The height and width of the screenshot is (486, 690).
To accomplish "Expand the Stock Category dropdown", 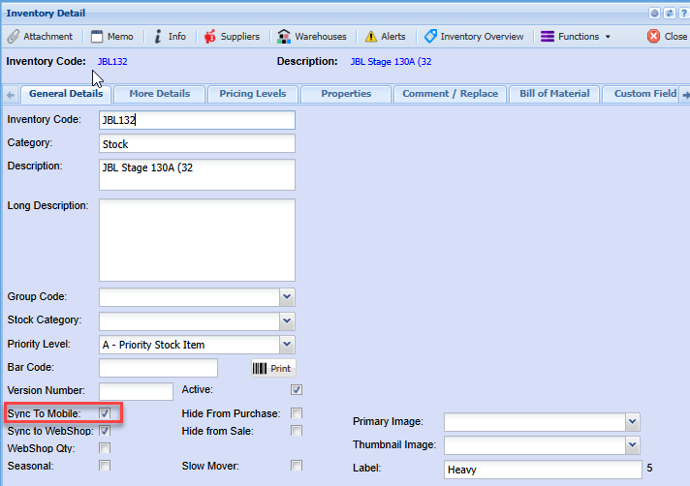I will pos(287,320).
